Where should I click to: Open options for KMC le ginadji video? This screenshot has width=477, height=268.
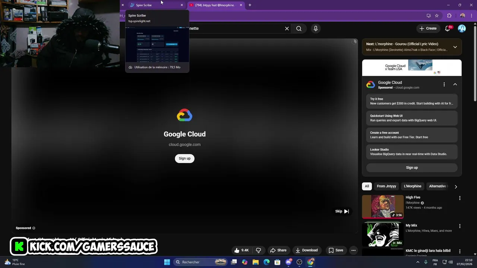pyautogui.click(x=459, y=251)
